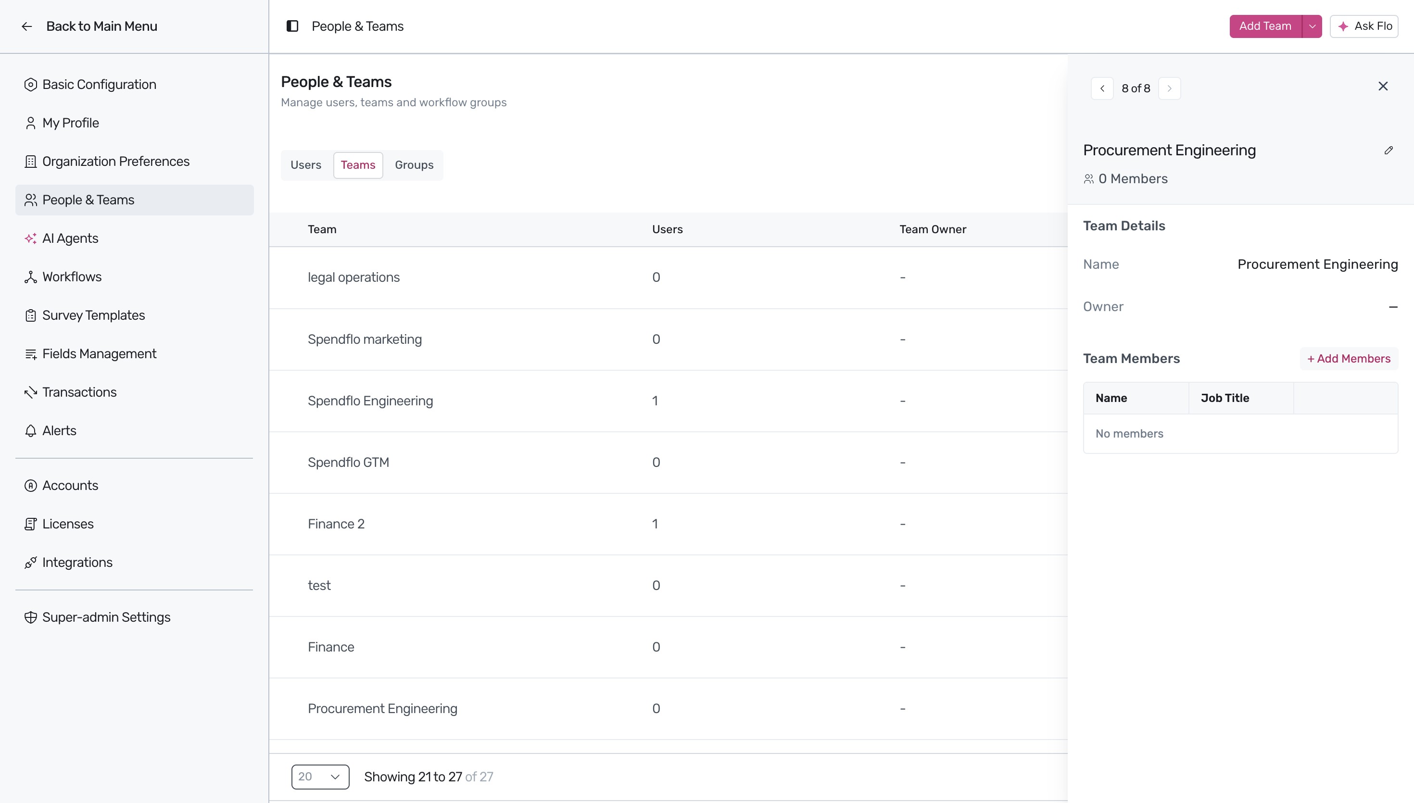
Task: Select the Teams tab
Action: (358, 165)
